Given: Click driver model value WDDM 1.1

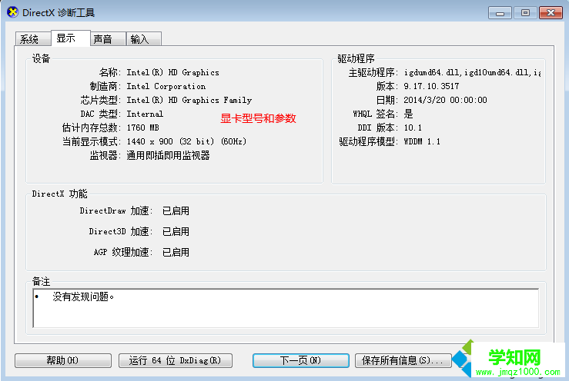Looking at the screenshot, I should pyautogui.click(x=422, y=141).
